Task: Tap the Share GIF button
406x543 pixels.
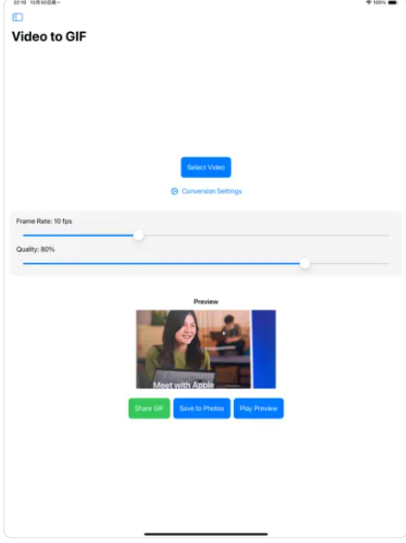Action: [x=149, y=408]
